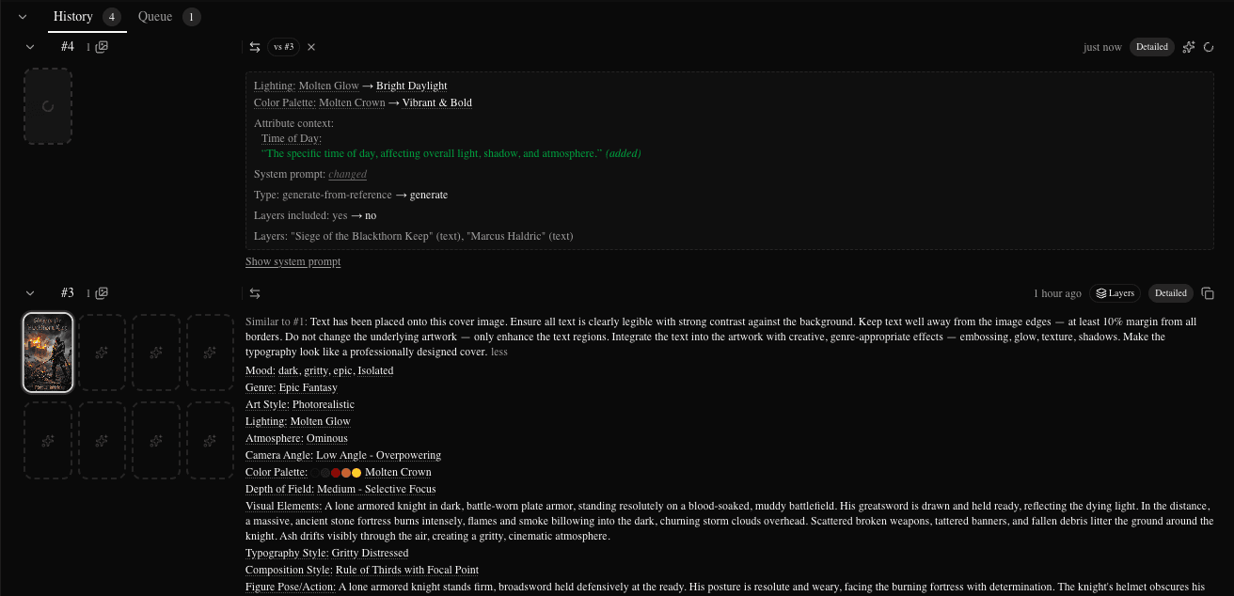Collapse history entry #3 with its chevron
Image resolution: width=1234 pixels, height=596 pixels.
coord(30,293)
